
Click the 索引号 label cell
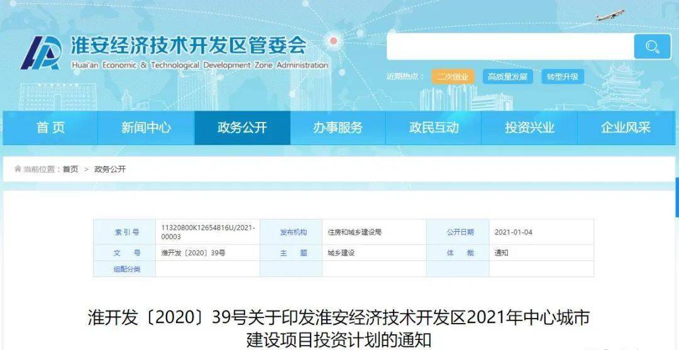click(x=124, y=232)
